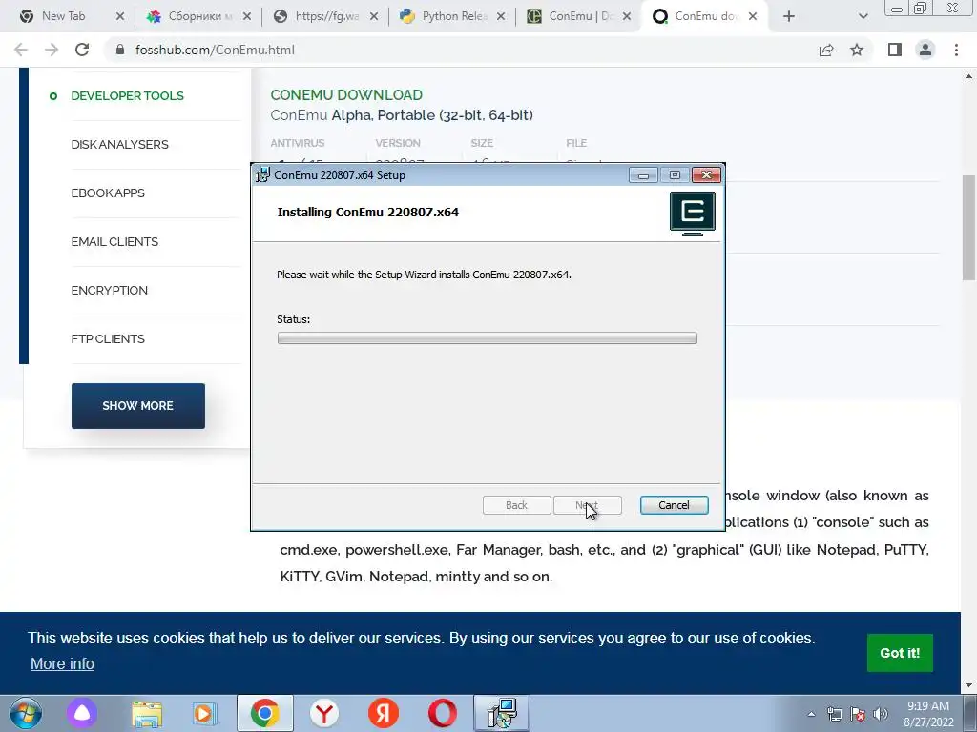Switch to the New Tab browser tab
Image resolution: width=977 pixels, height=732 pixels.
click(x=63, y=16)
